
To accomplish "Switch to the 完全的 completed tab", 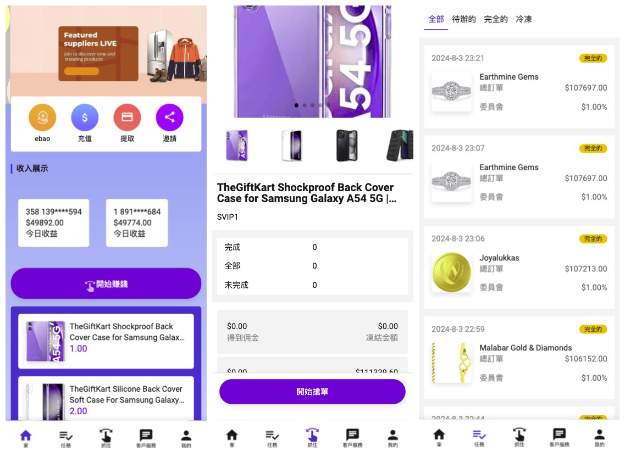I will point(495,19).
